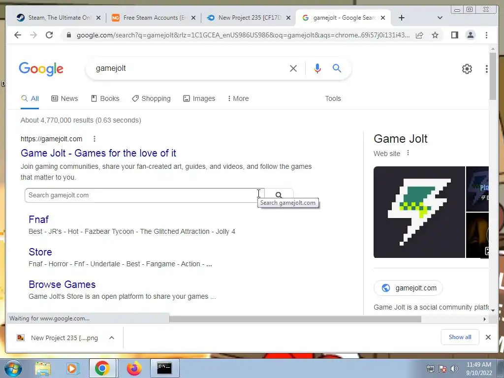Click Show all downloads button
Image resolution: width=504 pixels, height=378 pixels.
point(460,337)
